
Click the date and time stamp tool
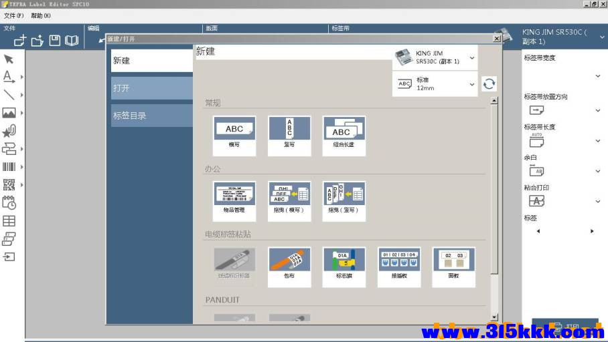9,202
